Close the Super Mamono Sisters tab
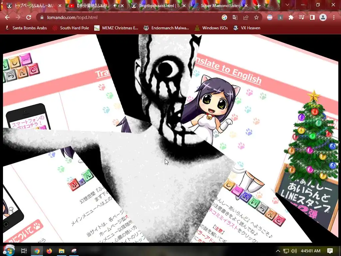Screen dimensions: 341x256 tap(246, 6)
